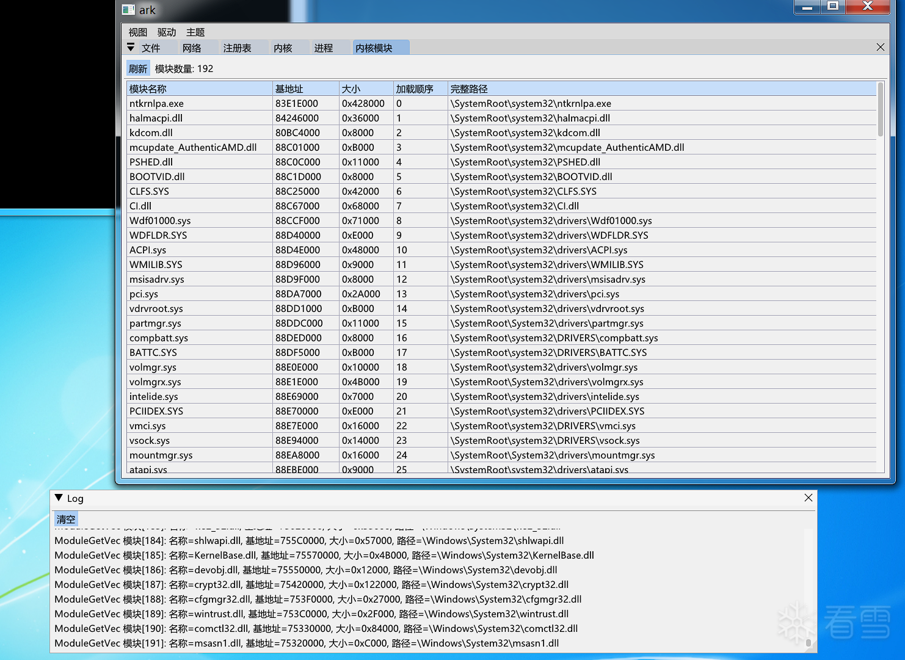Sort by the 加载顺序 column header
The image size is (905, 660).
pos(420,89)
